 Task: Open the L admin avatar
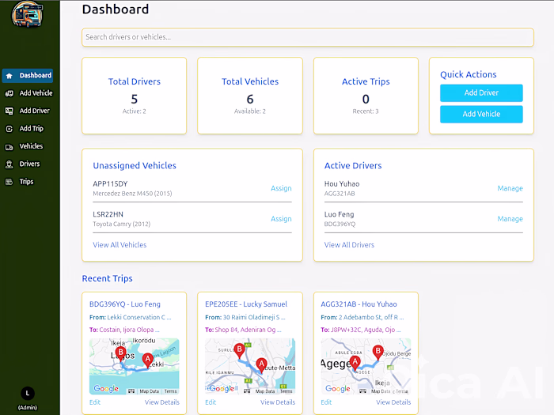tap(28, 393)
